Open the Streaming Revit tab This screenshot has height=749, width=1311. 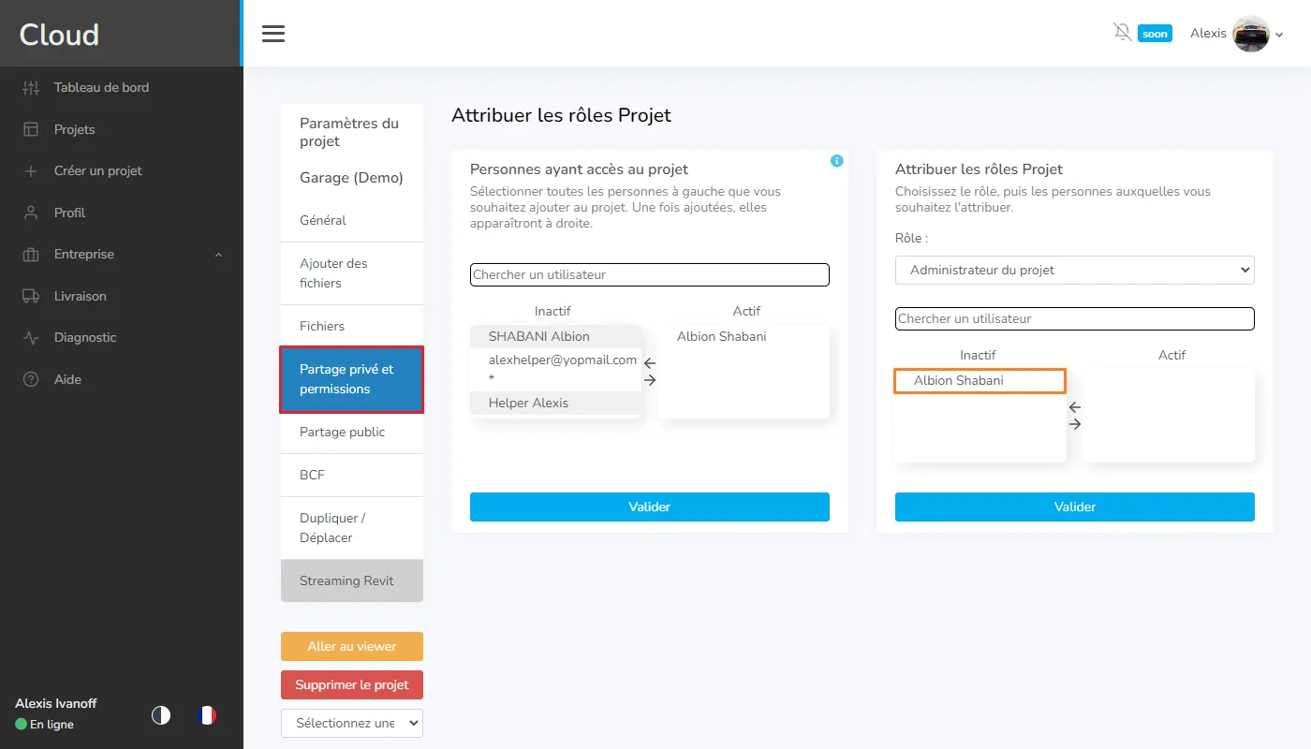tap(352, 580)
